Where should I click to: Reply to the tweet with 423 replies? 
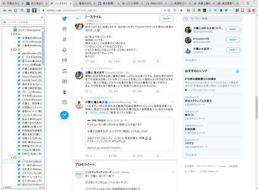pyautogui.click(x=87, y=61)
